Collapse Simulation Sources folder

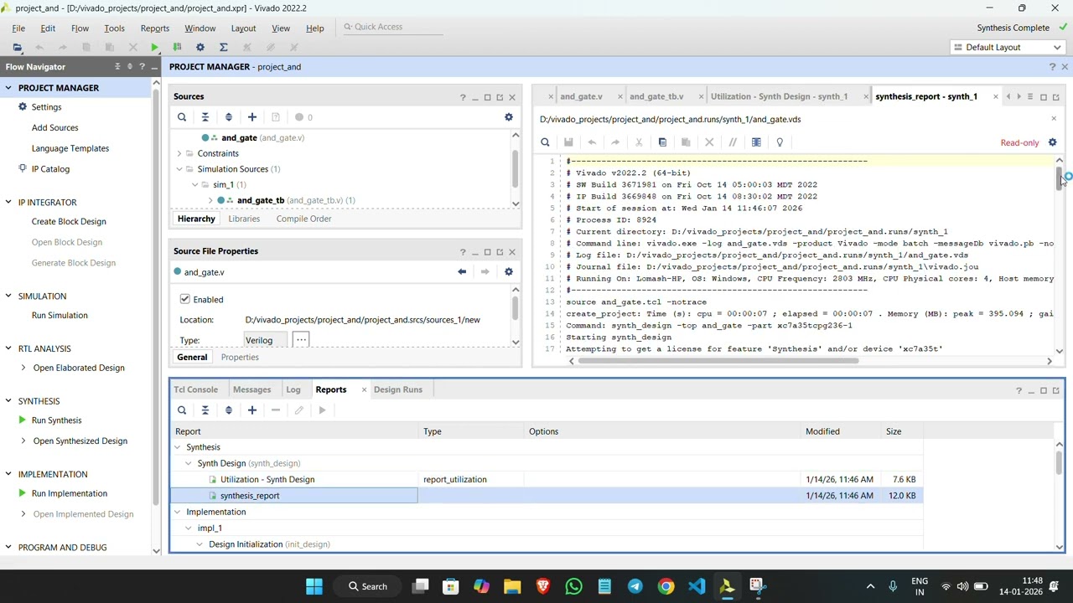[x=179, y=169]
